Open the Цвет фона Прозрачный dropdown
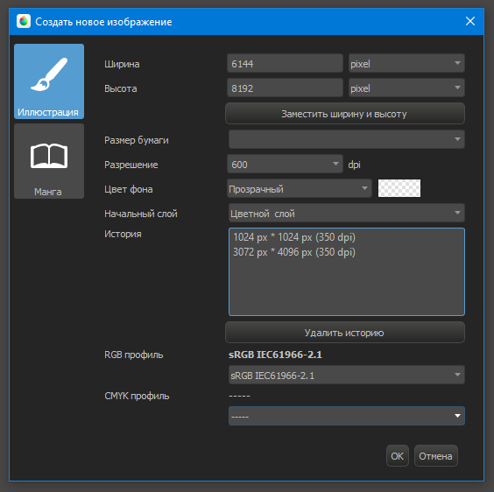Image resolution: width=494 pixels, height=492 pixels. tap(300, 188)
